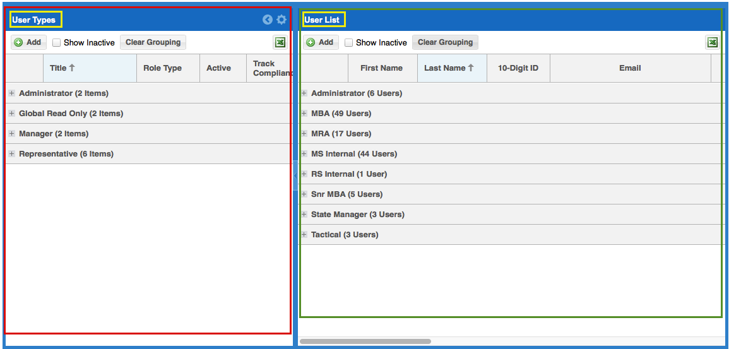Screen dimensions: 729x349
Task: Expand the MBA (49 Users) group
Action: coord(304,114)
